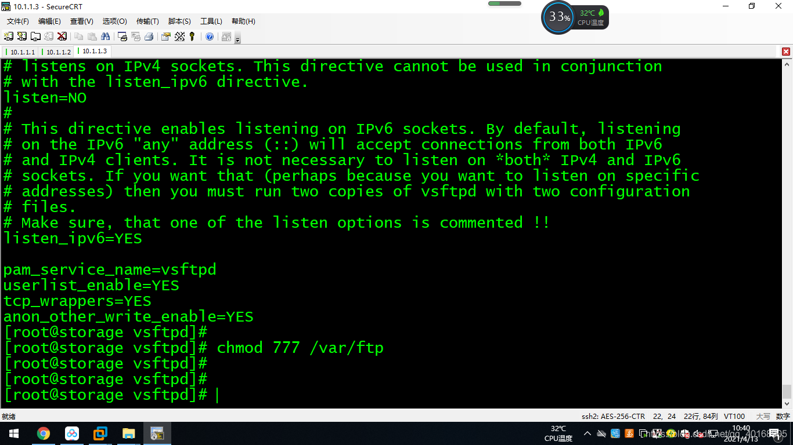Screen dimensions: 793x445
Task: Click the Public Key assistant key icon
Action: pyautogui.click(x=193, y=37)
